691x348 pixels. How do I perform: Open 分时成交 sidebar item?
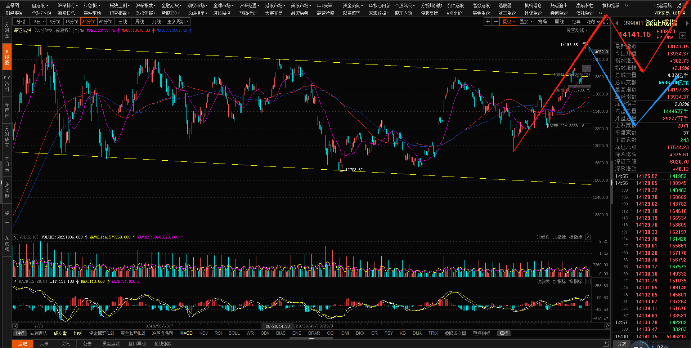click(7, 137)
